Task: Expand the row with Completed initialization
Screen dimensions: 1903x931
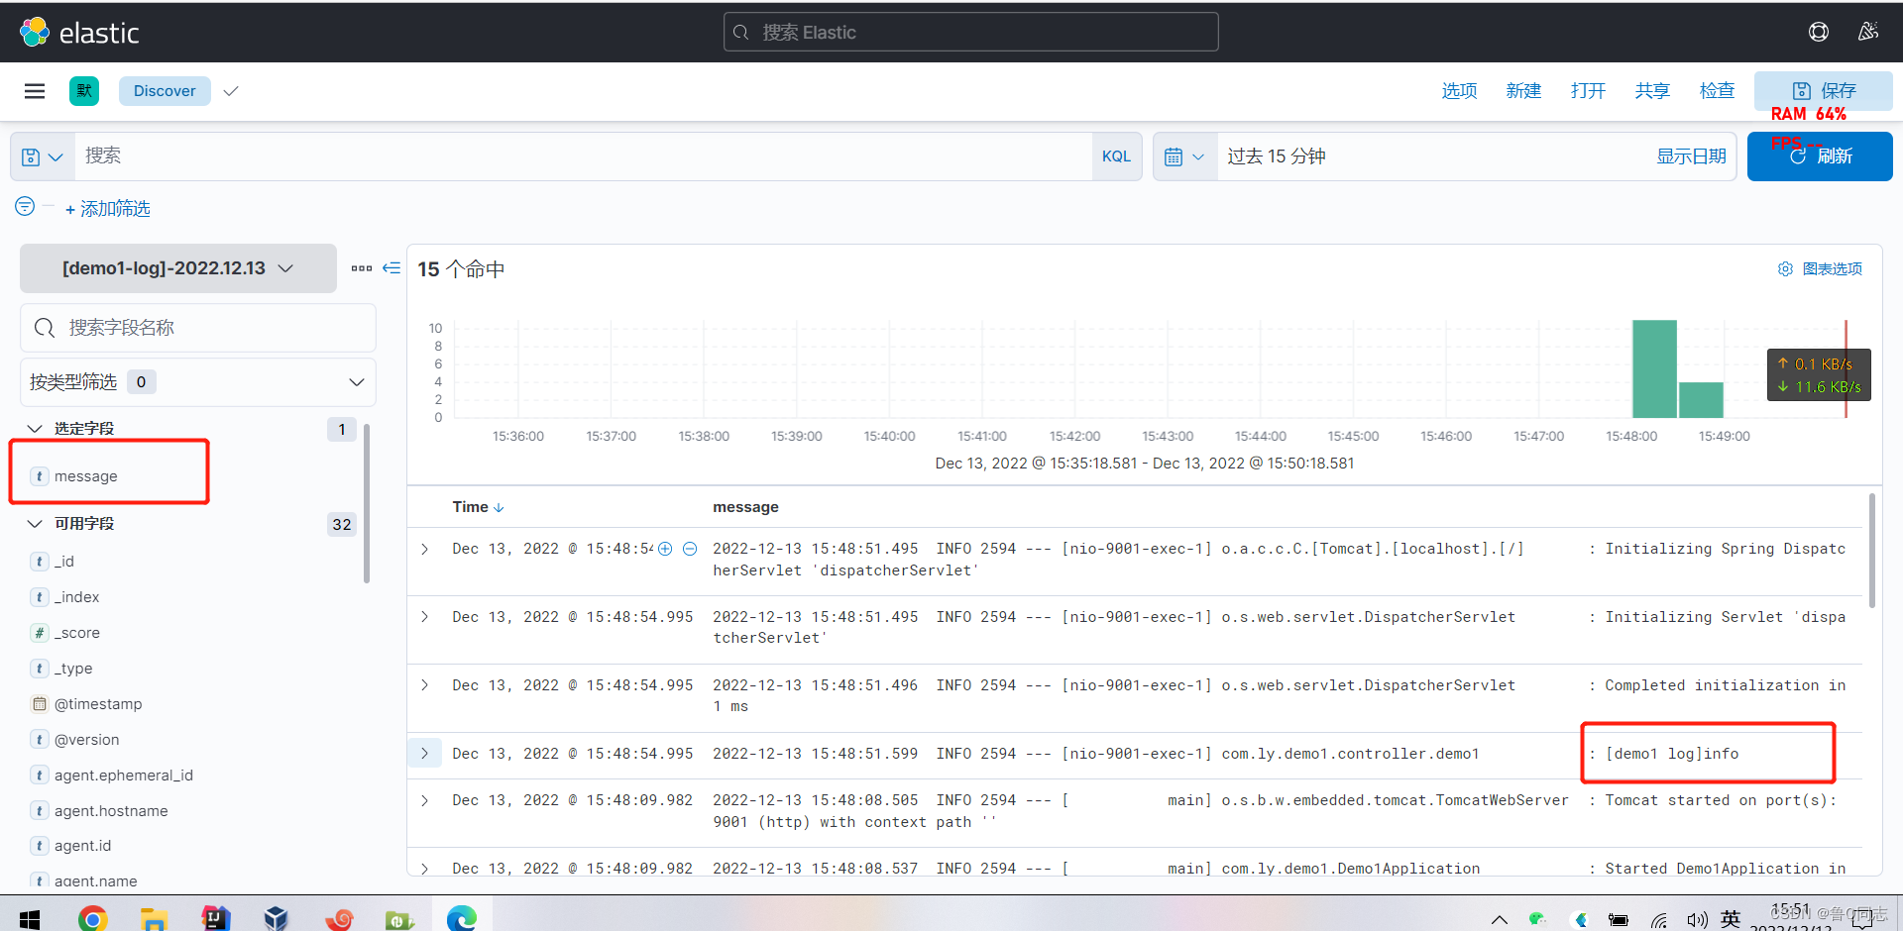Action: pos(425,685)
